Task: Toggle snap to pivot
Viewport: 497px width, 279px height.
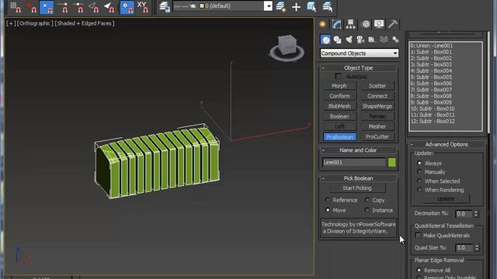Action: 31,7
